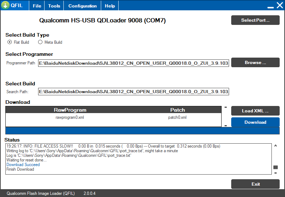This screenshot has width=285, height=197.
Task: Click the Writing log to port_trace.txt line
Action: click(92, 151)
